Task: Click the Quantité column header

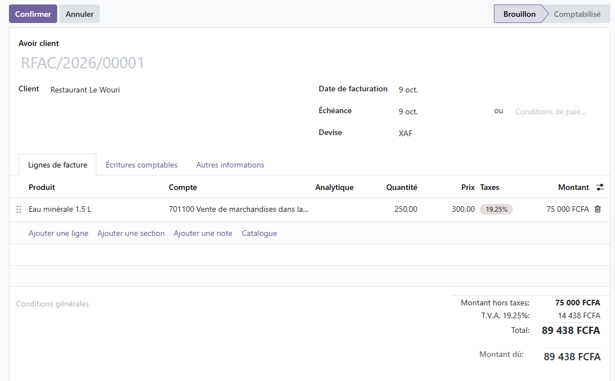Action: 401,187
